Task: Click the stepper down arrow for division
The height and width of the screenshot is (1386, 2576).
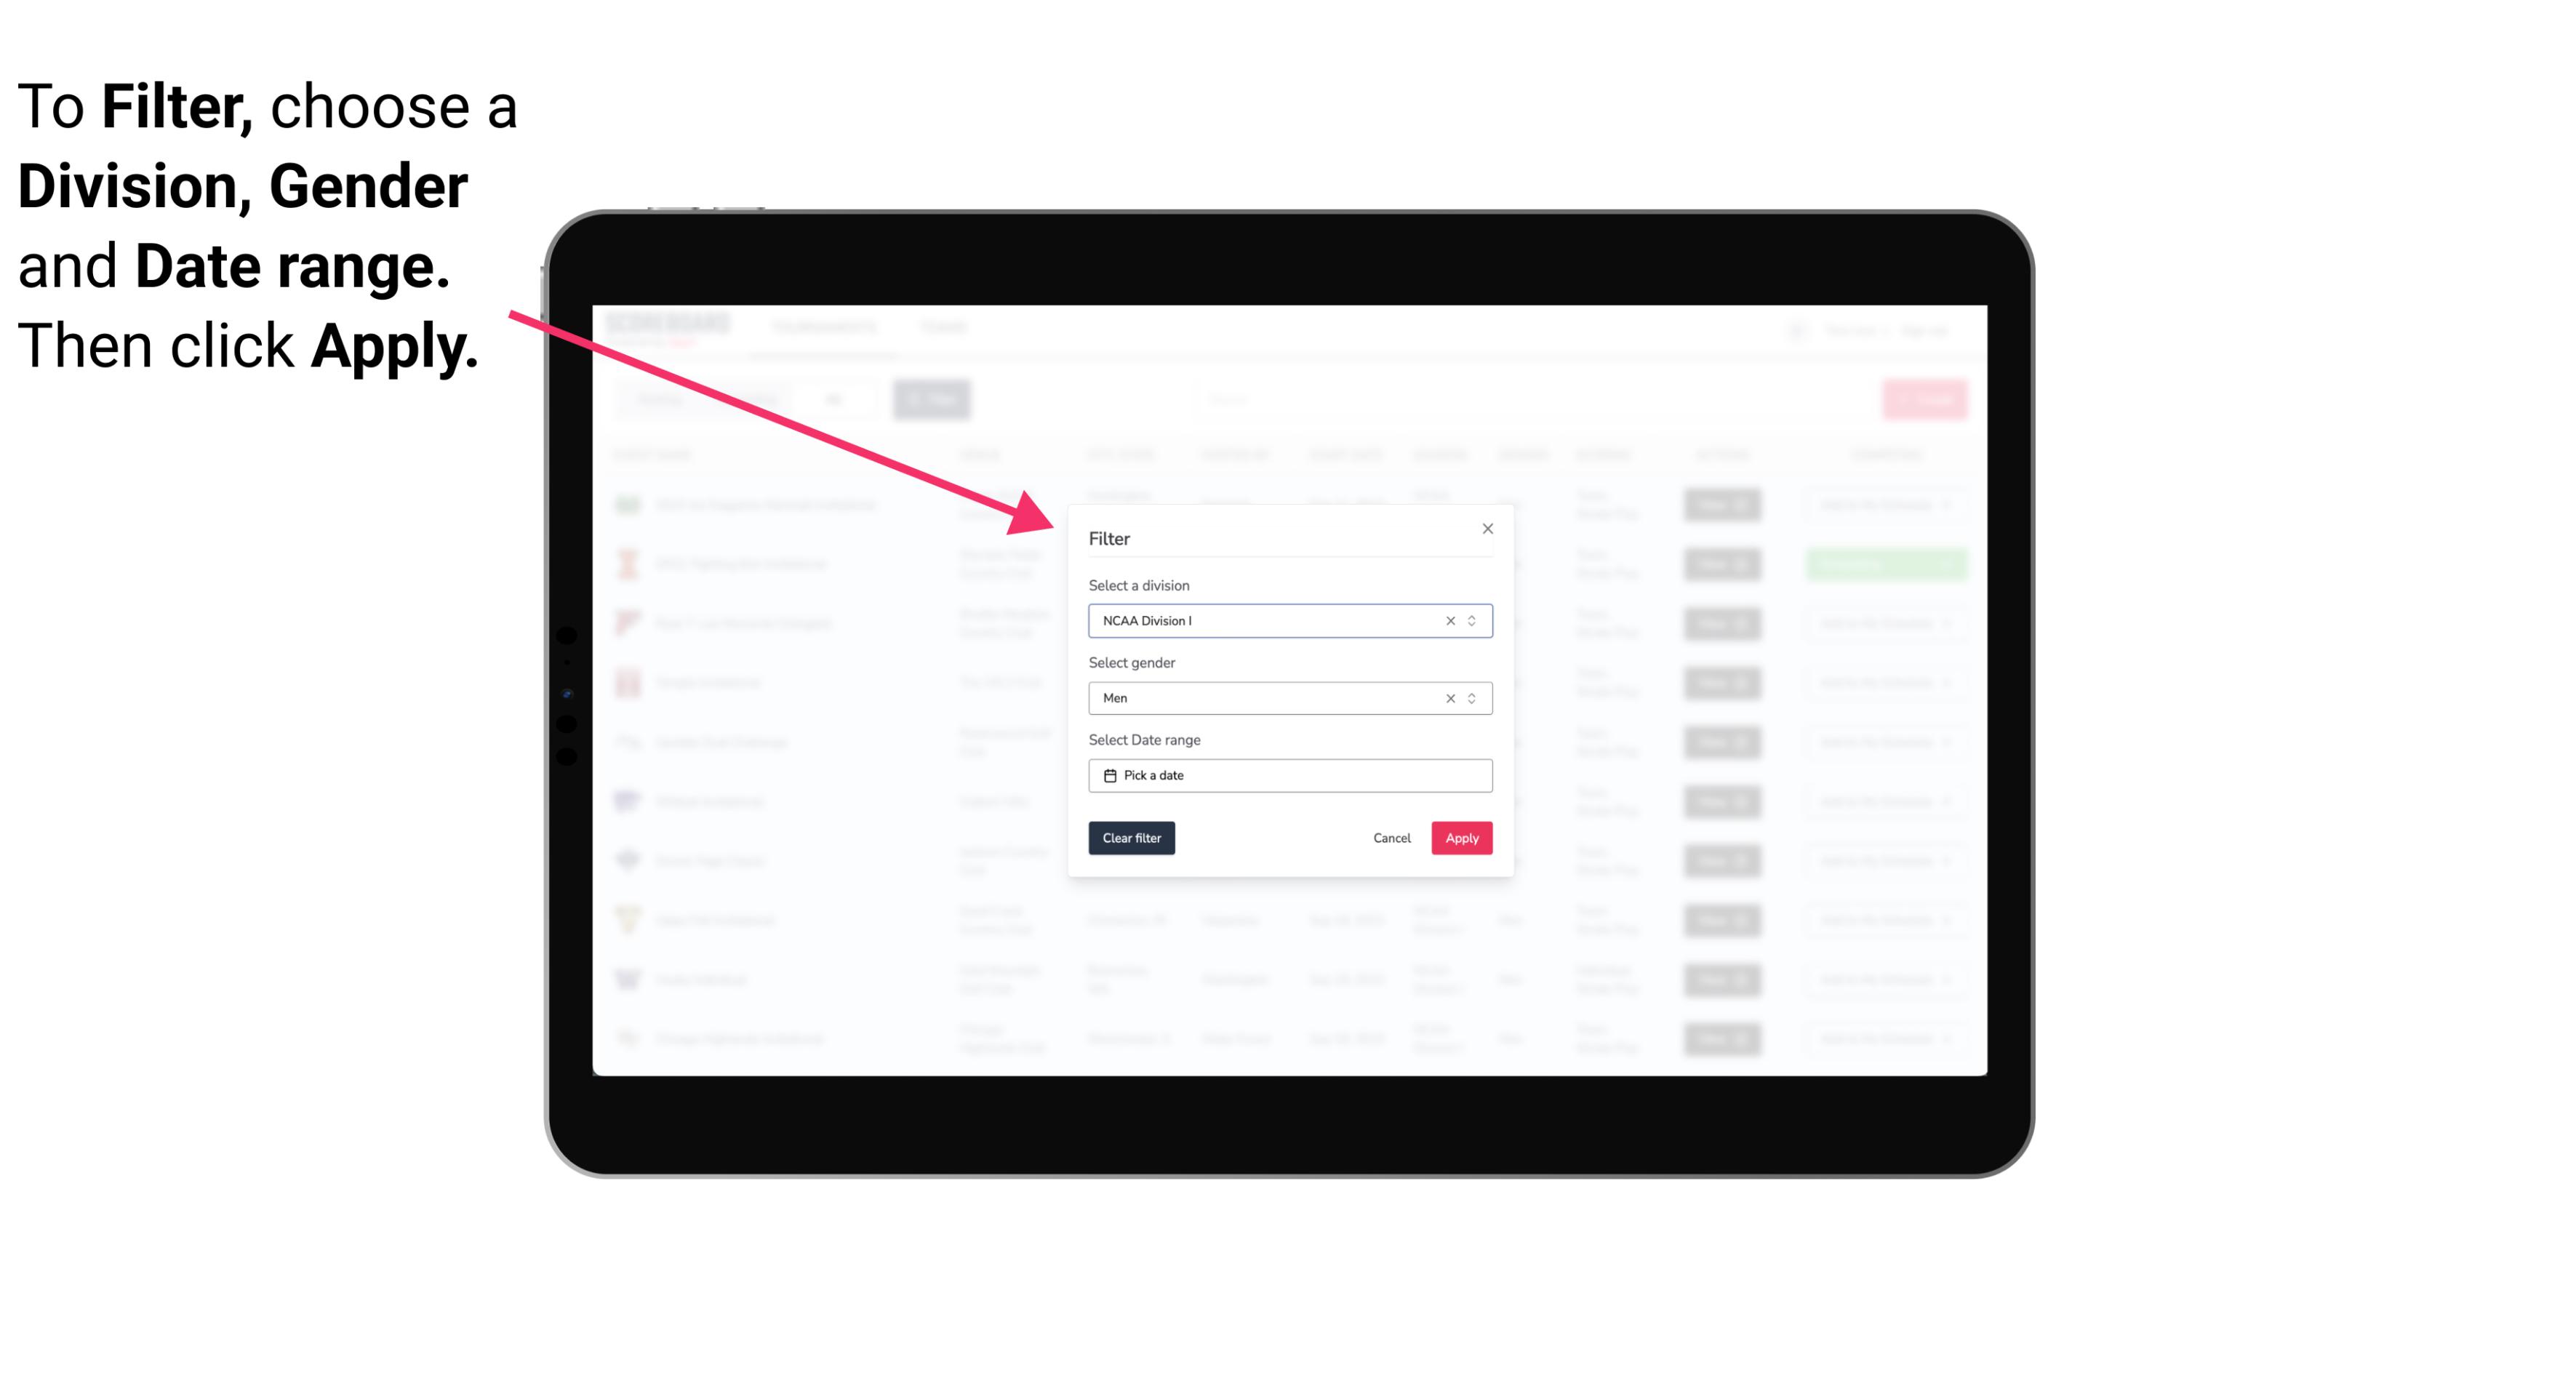Action: 1471,625
